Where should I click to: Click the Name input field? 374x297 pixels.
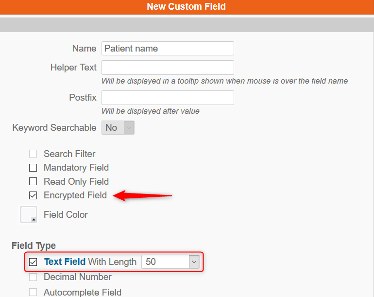[x=168, y=49]
